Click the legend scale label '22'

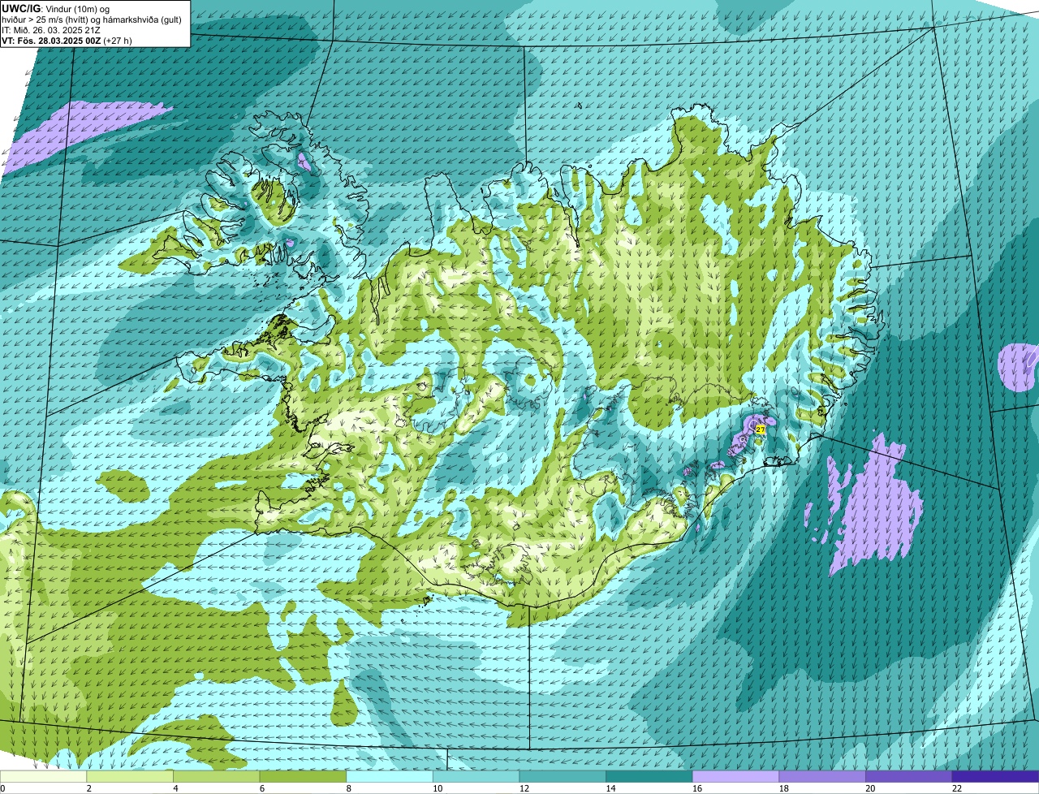pyautogui.click(x=956, y=788)
